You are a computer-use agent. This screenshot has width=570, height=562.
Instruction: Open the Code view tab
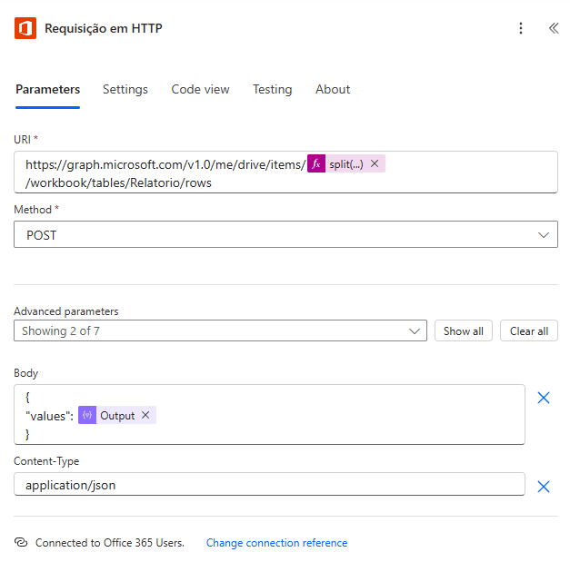click(200, 89)
